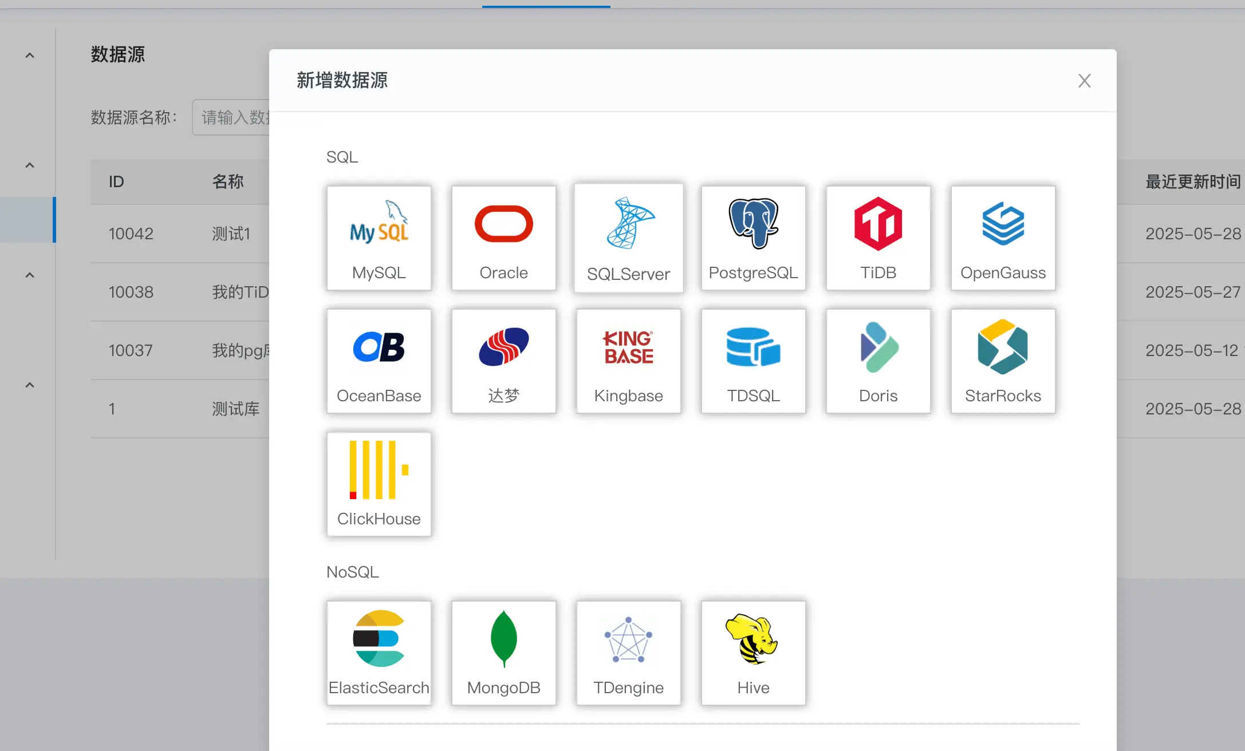
Task: Select the Kingbase data source
Action: click(x=628, y=361)
